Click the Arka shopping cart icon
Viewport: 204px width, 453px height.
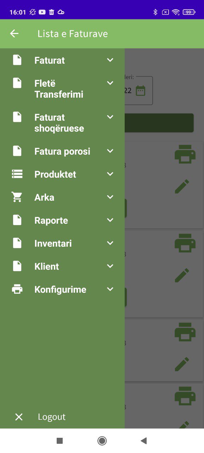pyautogui.click(x=17, y=197)
